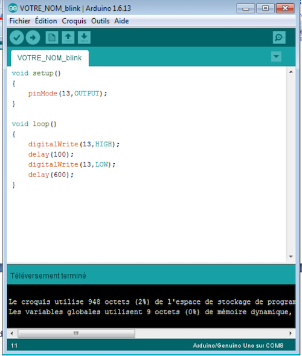This screenshot has height=356, width=302.
Task: Open the Édition menu
Action: (46, 21)
